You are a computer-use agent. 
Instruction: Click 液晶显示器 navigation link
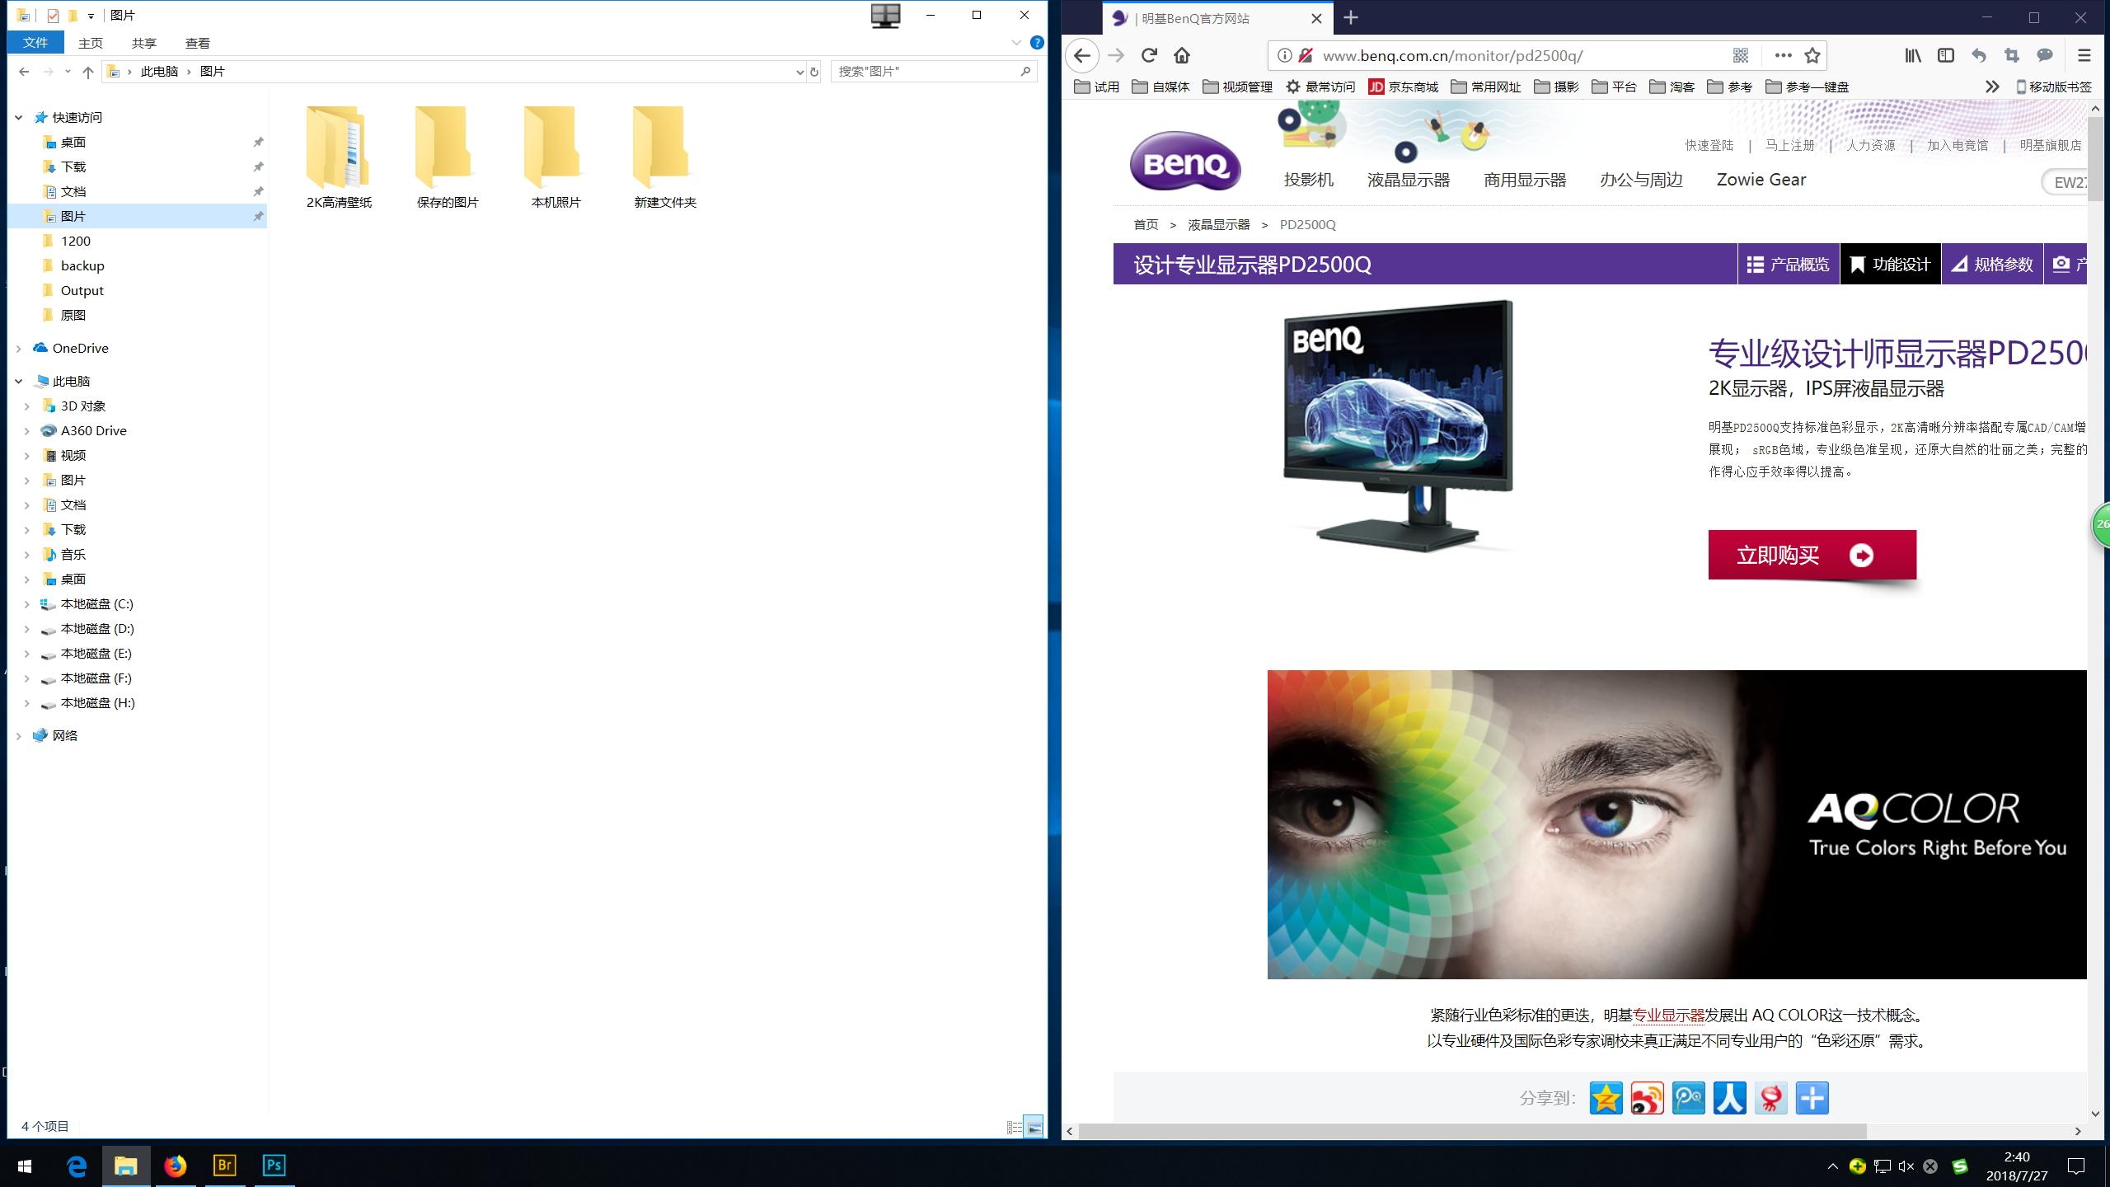(1408, 180)
